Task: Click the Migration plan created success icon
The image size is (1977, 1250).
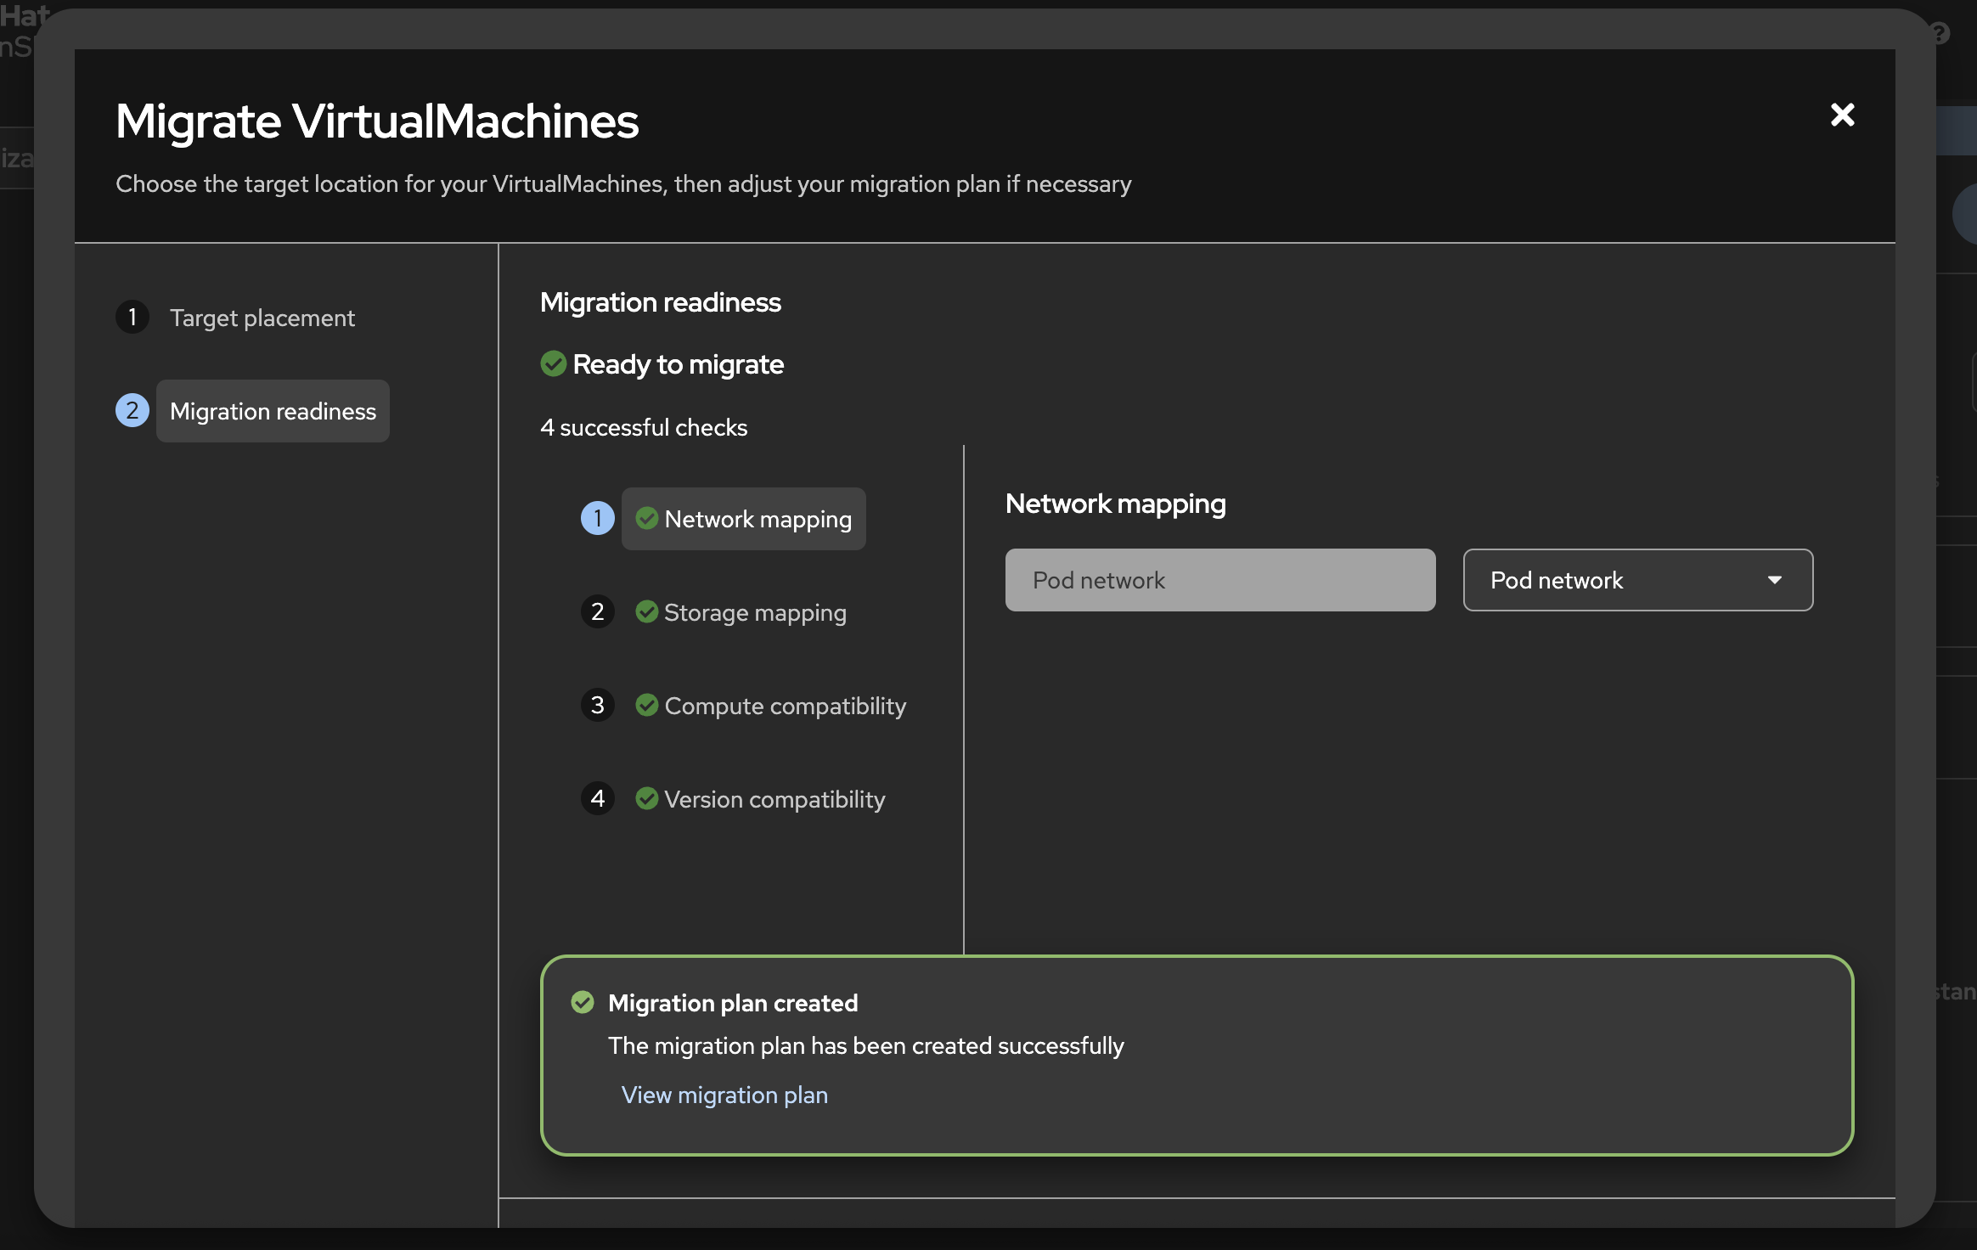Action: 583,1003
